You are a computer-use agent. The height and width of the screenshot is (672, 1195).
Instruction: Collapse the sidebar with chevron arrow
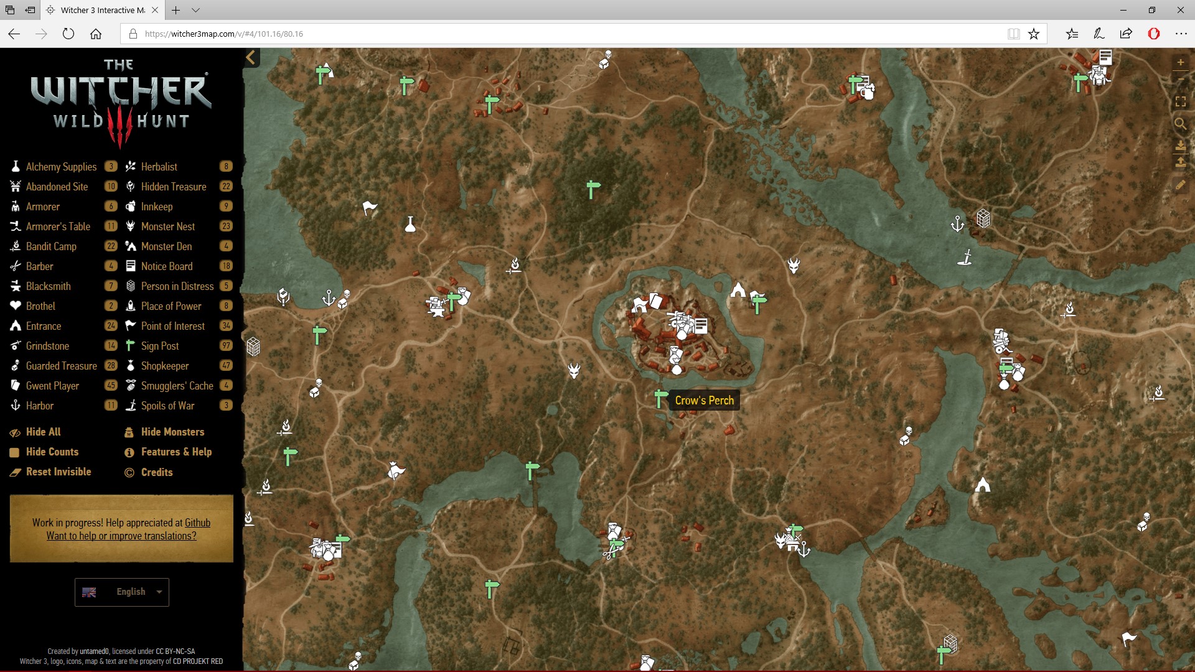coord(250,58)
